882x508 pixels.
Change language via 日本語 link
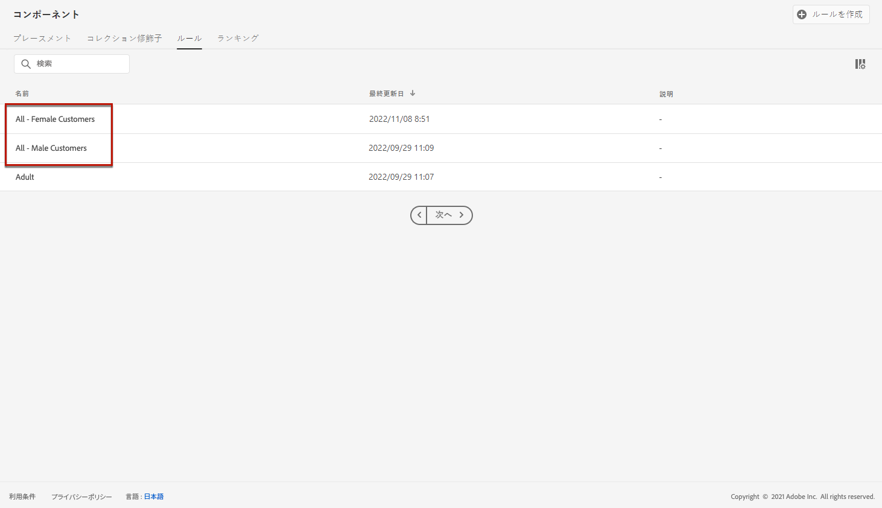point(154,497)
